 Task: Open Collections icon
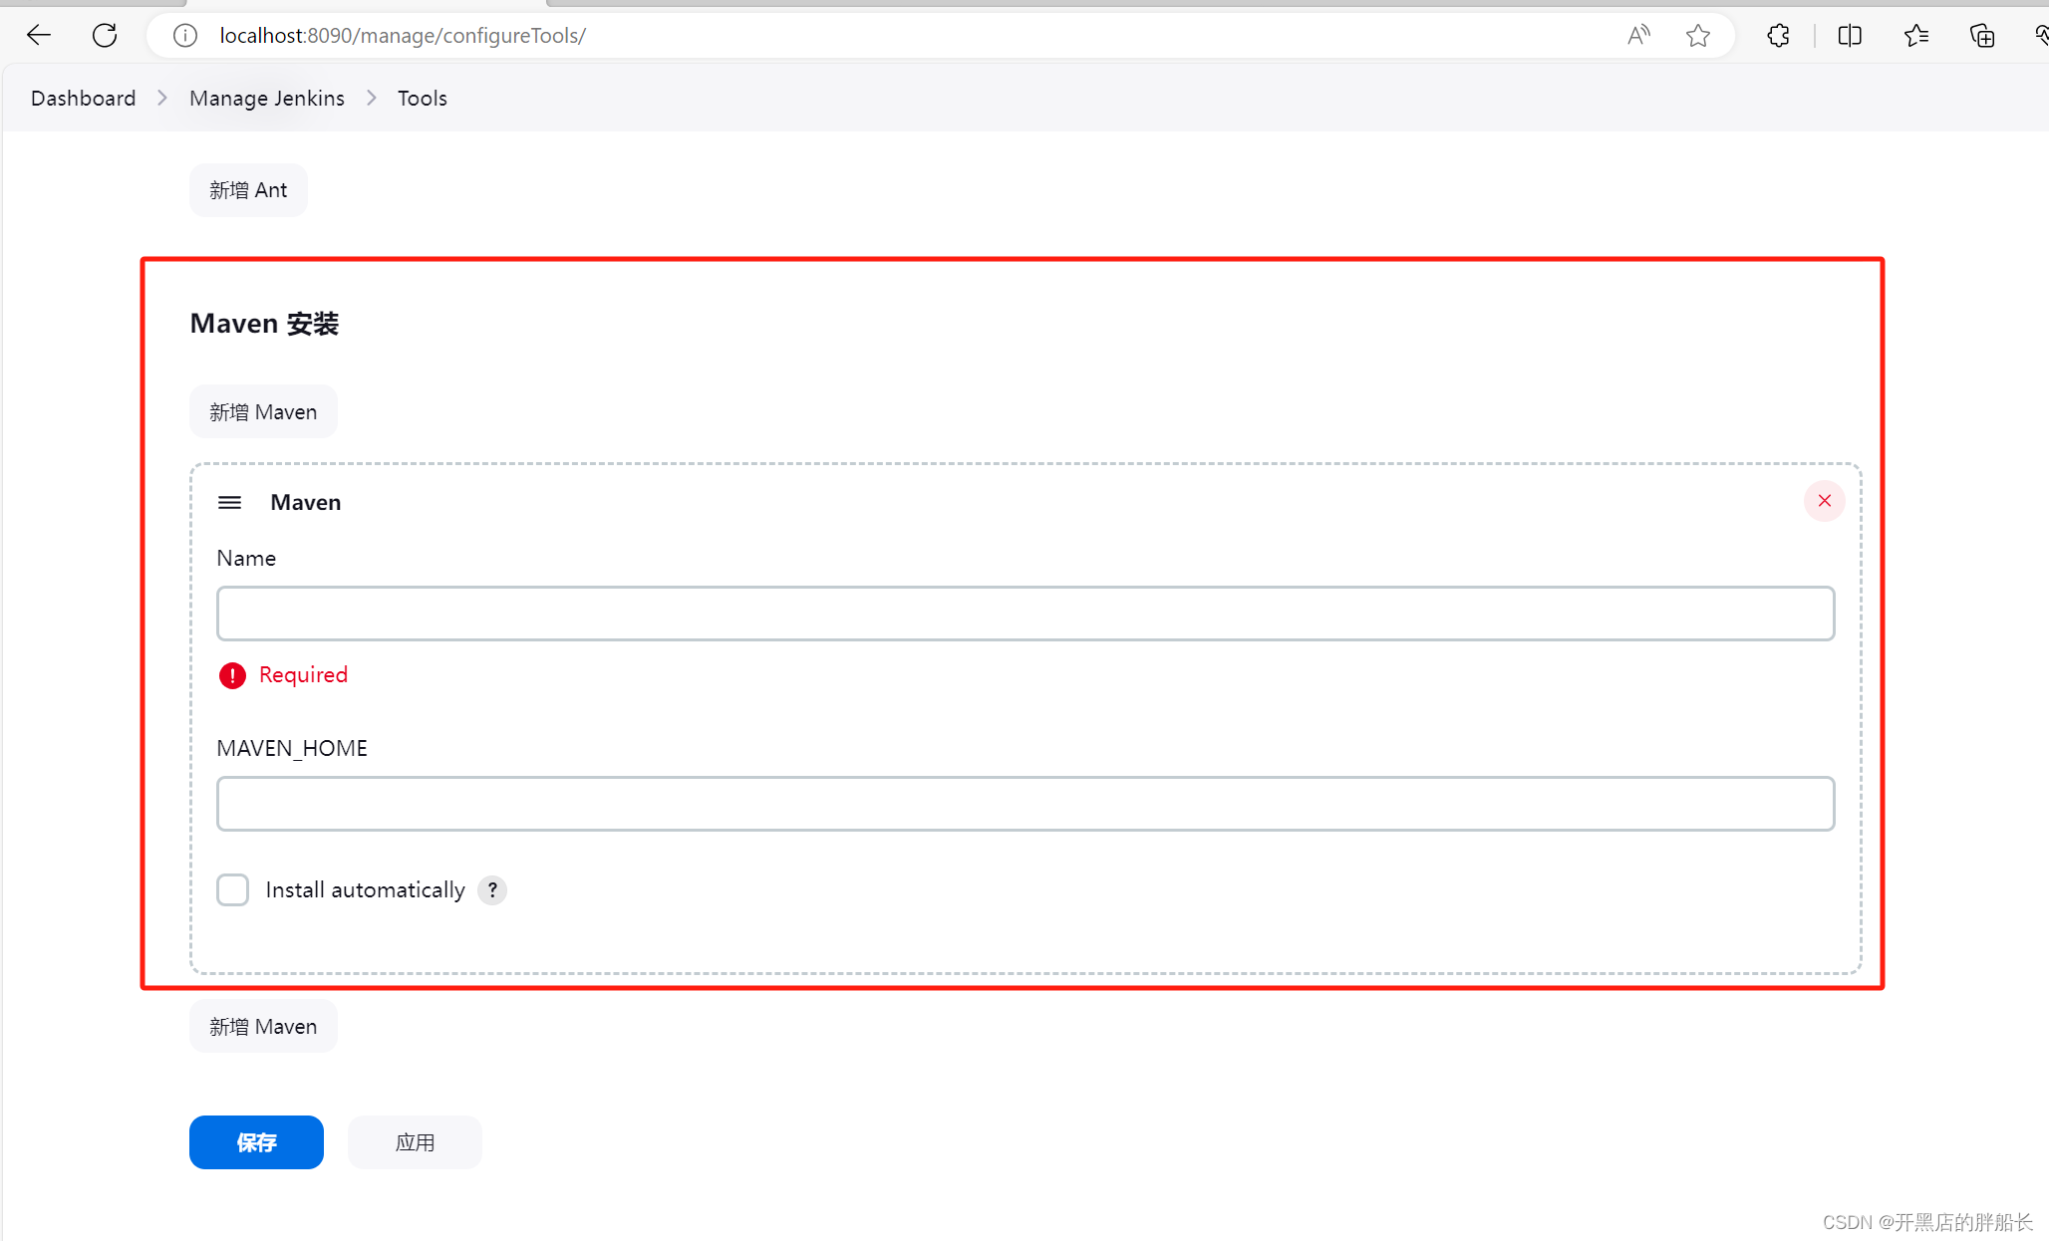click(1982, 36)
